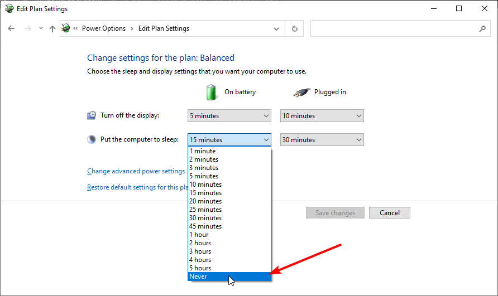The width and height of the screenshot is (498, 296).
Task: Click the Cancel button
Action: [389, 213]
